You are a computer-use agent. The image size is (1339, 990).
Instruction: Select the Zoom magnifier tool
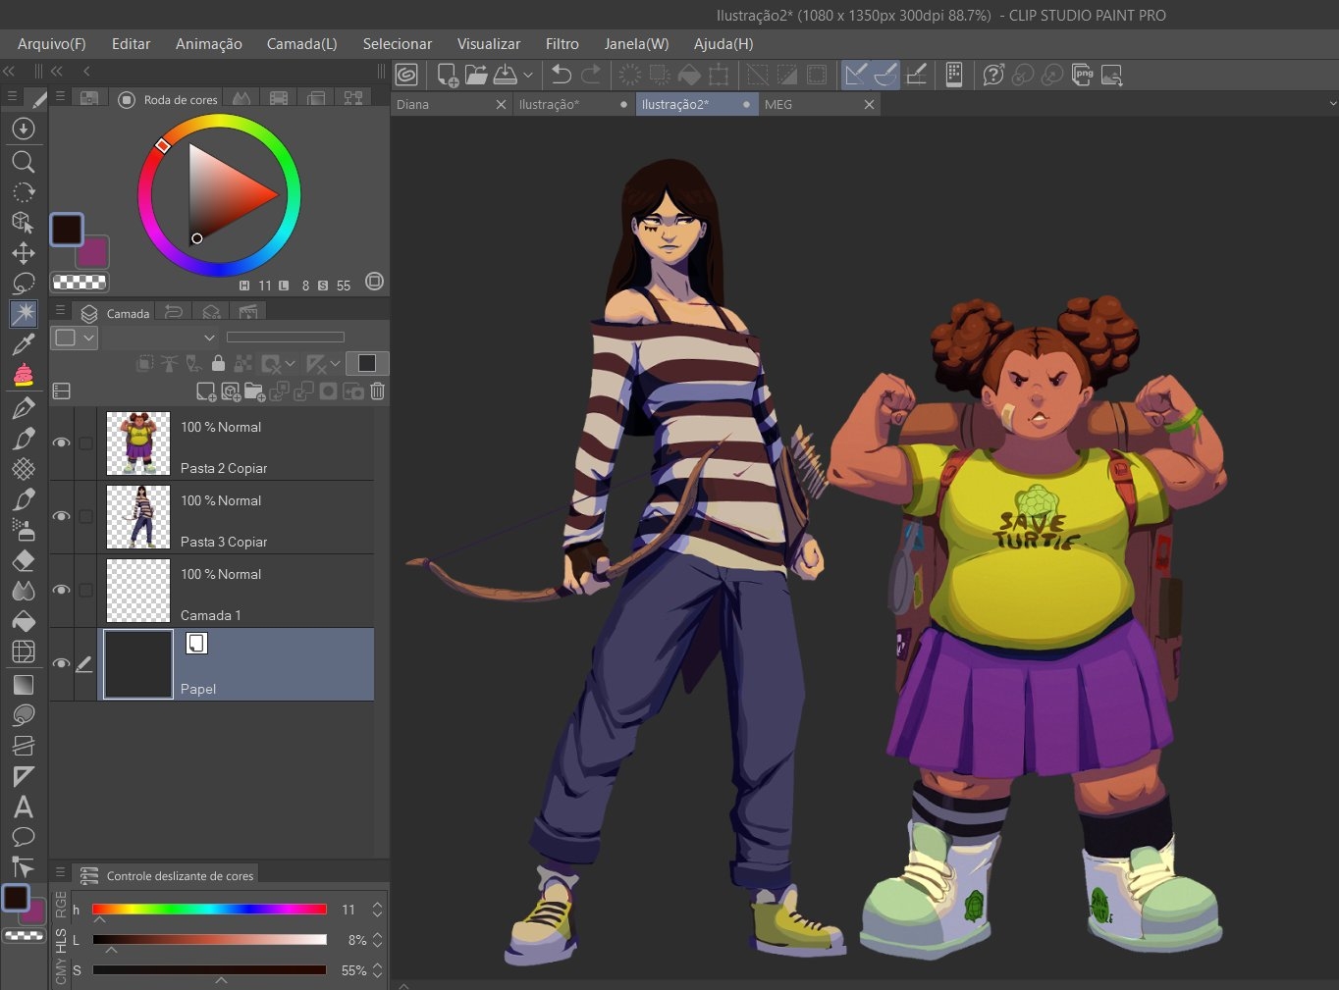23,162
